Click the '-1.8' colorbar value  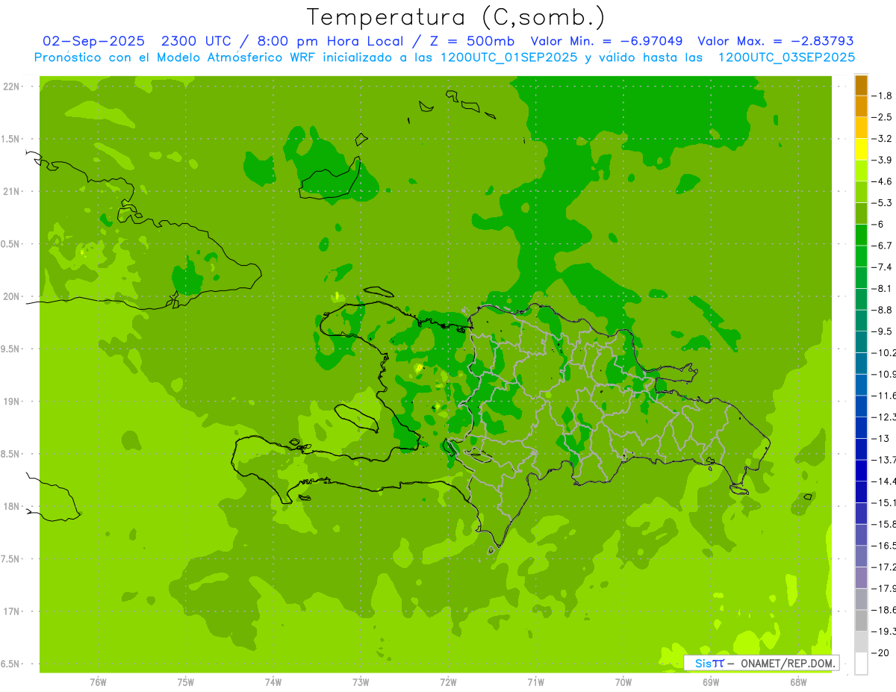pyautogui.click(x=883, y=96)
